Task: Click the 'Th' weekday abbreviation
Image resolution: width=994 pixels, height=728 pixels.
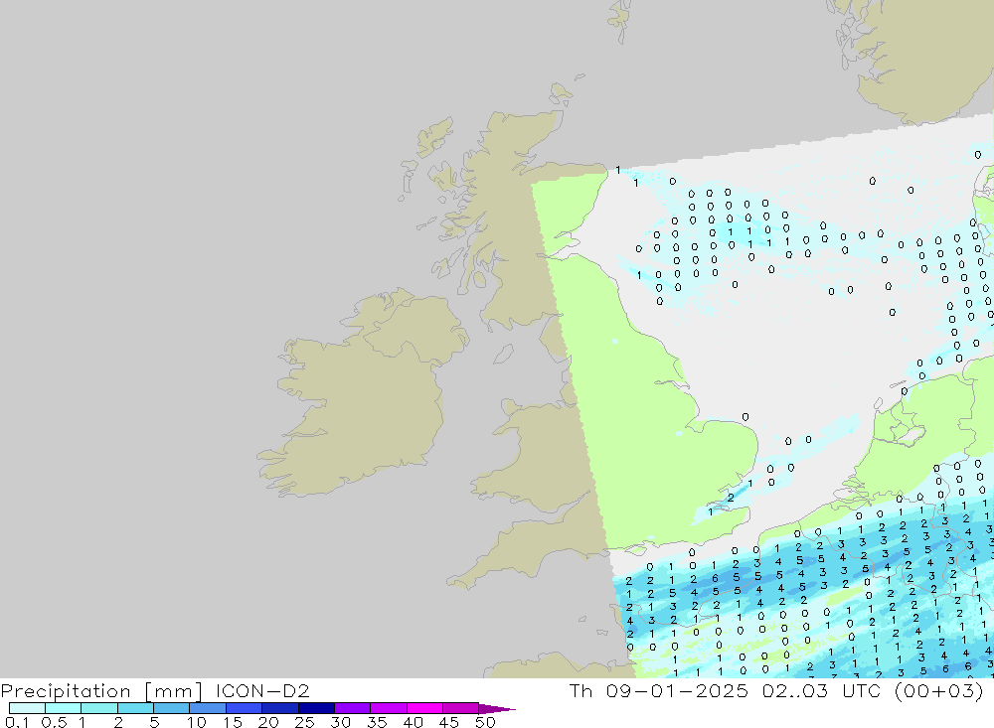Action: point(580,691)
